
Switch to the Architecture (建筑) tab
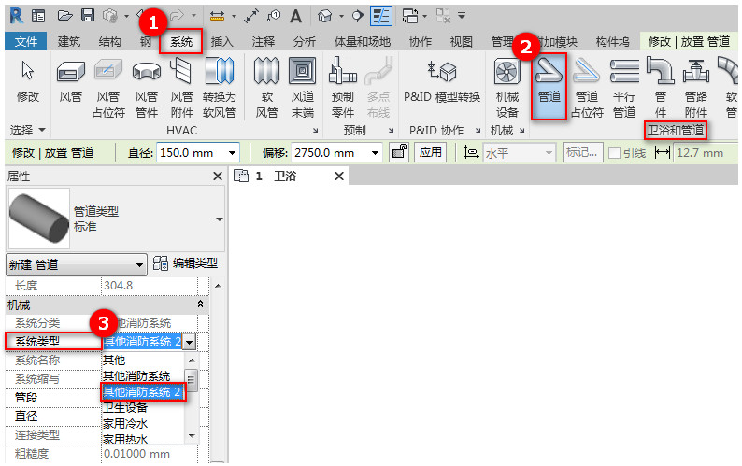point(69,42)
